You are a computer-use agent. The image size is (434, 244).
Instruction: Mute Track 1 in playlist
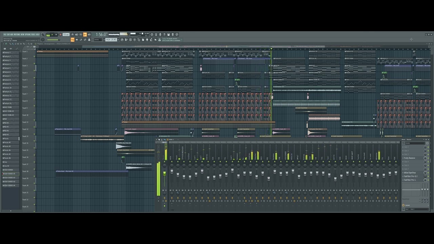point(34,56)
